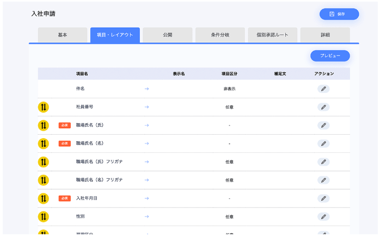380x237 pixels.
Task: Edit 職場氏名（氏）フリガナ via pencil icon
Action: point(323,161)
